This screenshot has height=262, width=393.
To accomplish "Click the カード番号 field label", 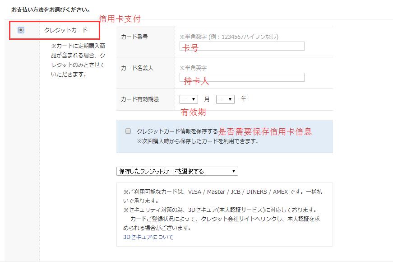I will (x=134, y=37).
